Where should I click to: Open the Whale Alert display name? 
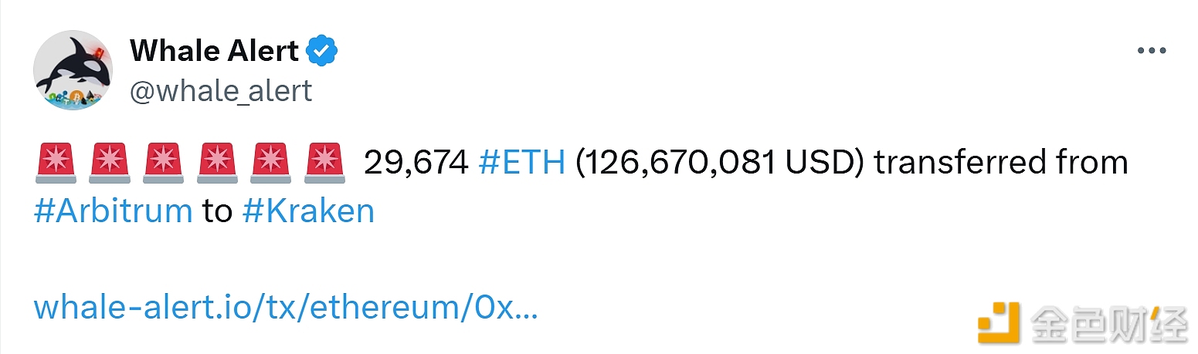click(x=214, y=51)
